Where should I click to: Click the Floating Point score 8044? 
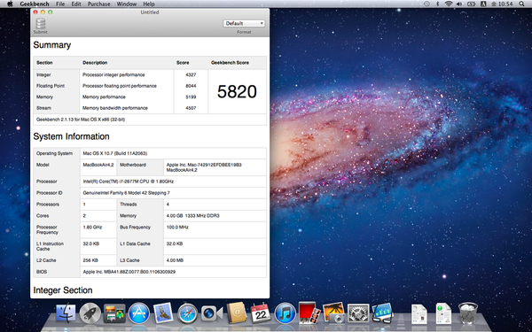click(x=191, y=86)
